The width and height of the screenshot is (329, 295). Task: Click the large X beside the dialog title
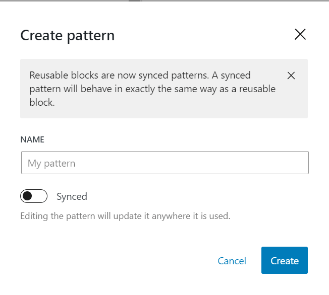click(300, 34)
